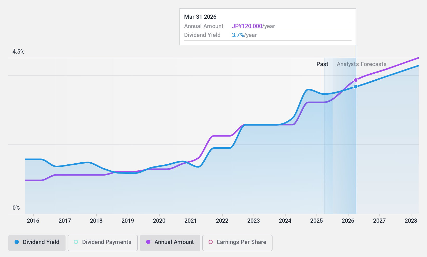Click the 2019 x-axis label
Screen dimensions: 427x257
pyautogui.click(x=128, y=221)
